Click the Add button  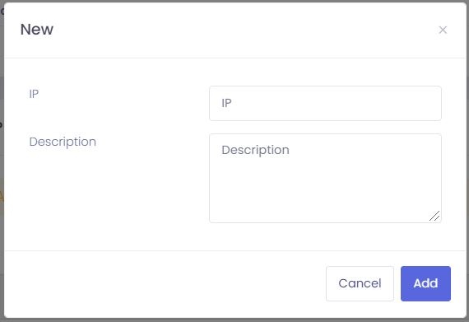[x=425, y=283]
